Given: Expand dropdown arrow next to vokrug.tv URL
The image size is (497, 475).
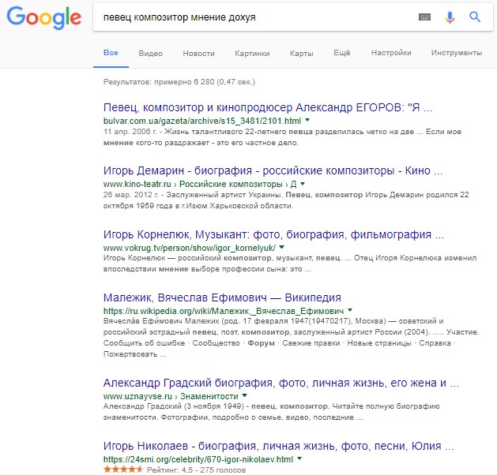Looking at the screenshot, I should click(282, 247).
